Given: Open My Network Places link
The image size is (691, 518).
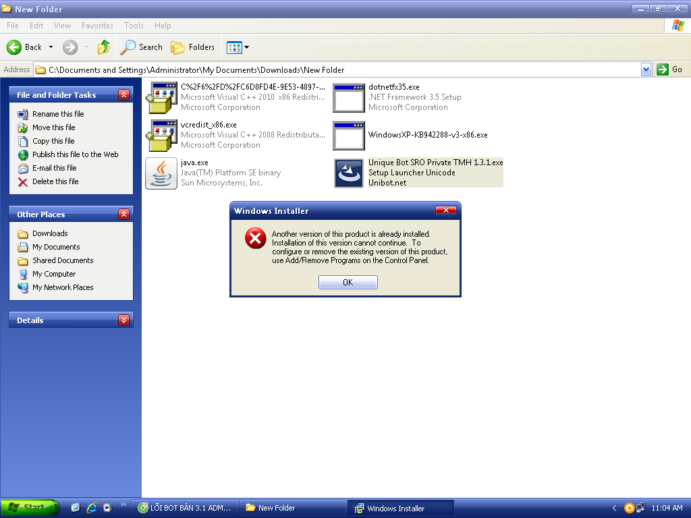Looking at the screenshot, I should (63, 287).
